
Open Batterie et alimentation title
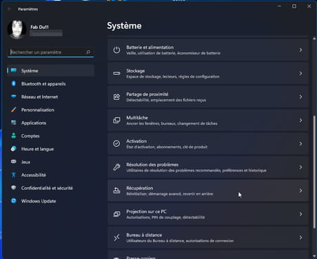(150, 47)
